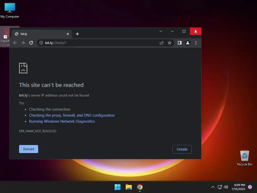Minimize the Chrome window

coord(172,31)
